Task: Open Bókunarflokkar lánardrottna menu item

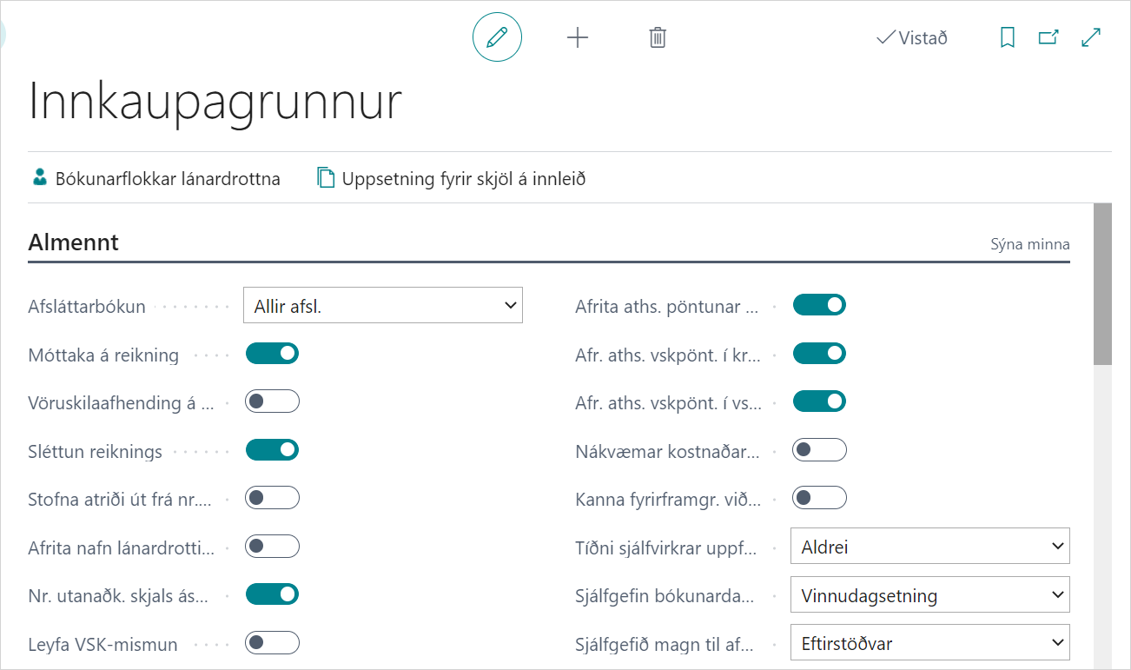Action: (x=168, y=179)
